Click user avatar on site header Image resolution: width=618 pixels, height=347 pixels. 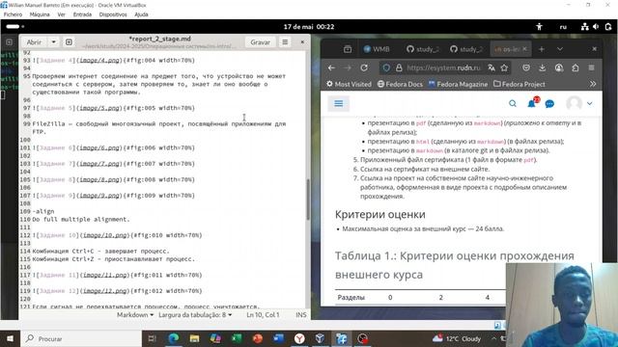574,103
